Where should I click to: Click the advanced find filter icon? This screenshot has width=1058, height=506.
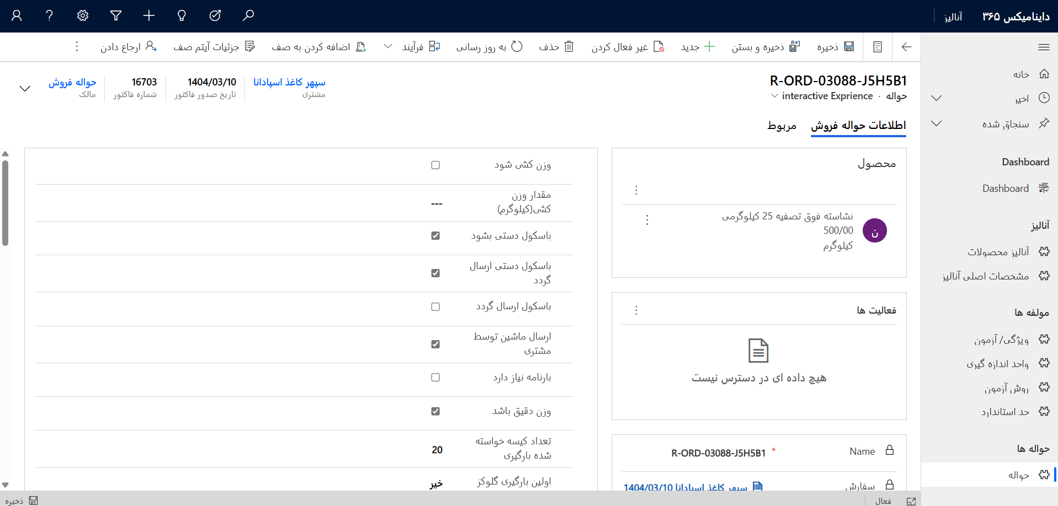(116, 15)
